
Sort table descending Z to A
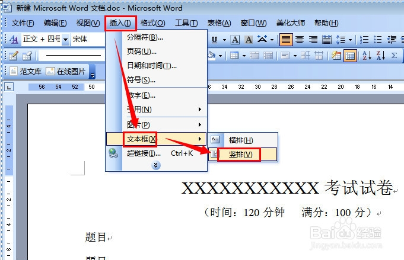click(x=380, y=56)
